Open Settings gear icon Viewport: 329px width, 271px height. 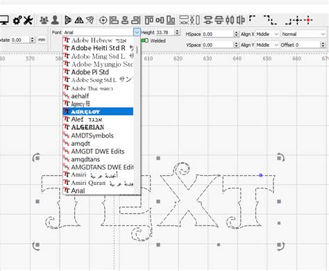point(17,20)
